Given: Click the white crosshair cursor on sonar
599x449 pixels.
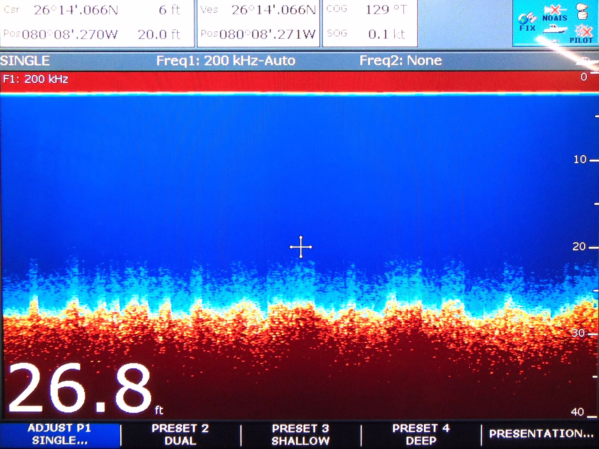Looking at the screenshot, I should (301, 247).
